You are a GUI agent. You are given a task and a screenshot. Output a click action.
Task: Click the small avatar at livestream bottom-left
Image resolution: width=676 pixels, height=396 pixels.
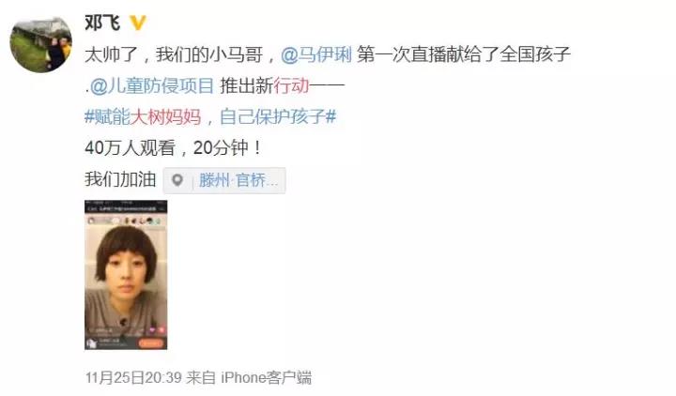pyautogui.click(x=91, y=343)
